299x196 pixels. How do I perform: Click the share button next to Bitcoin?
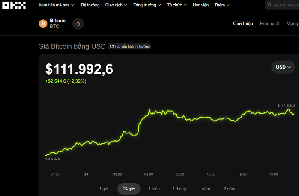[78, 24]
